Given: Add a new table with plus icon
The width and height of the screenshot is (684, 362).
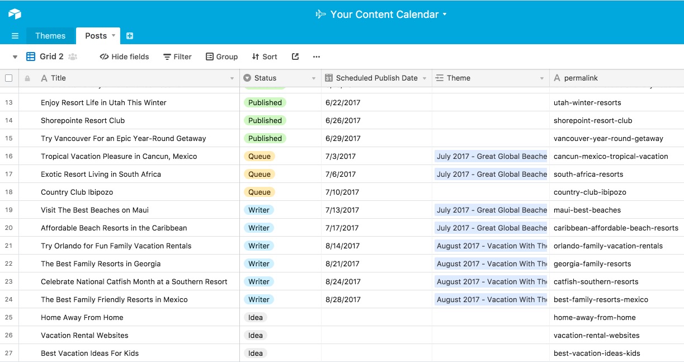Looking at the screenshot, I should [130, 36].
